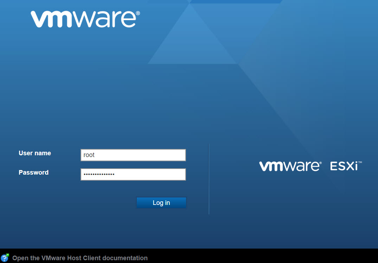
Task: Click on the masked password dots
Action: click(99, 174)
